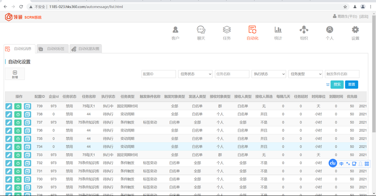This screenshot has width=376, height=196.
Task: Toggle the power switch for row 732
Action: [x=18, y=163]
